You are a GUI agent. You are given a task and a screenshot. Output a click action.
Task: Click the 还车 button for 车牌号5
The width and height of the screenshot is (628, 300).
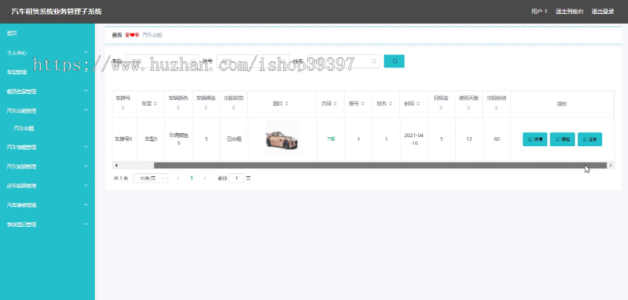(x=590, y=139)
